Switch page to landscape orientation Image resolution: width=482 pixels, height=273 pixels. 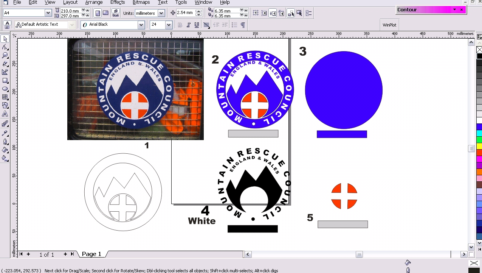tap(106, 13)
